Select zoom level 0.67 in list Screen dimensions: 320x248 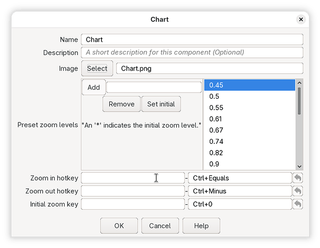(x=249, y=130)
